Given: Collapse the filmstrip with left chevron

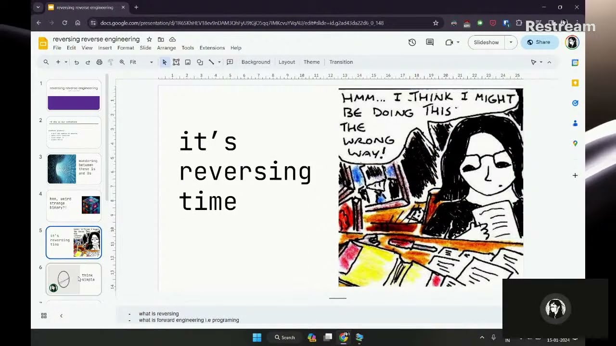Looking at the screenshot, I should 61,316.
